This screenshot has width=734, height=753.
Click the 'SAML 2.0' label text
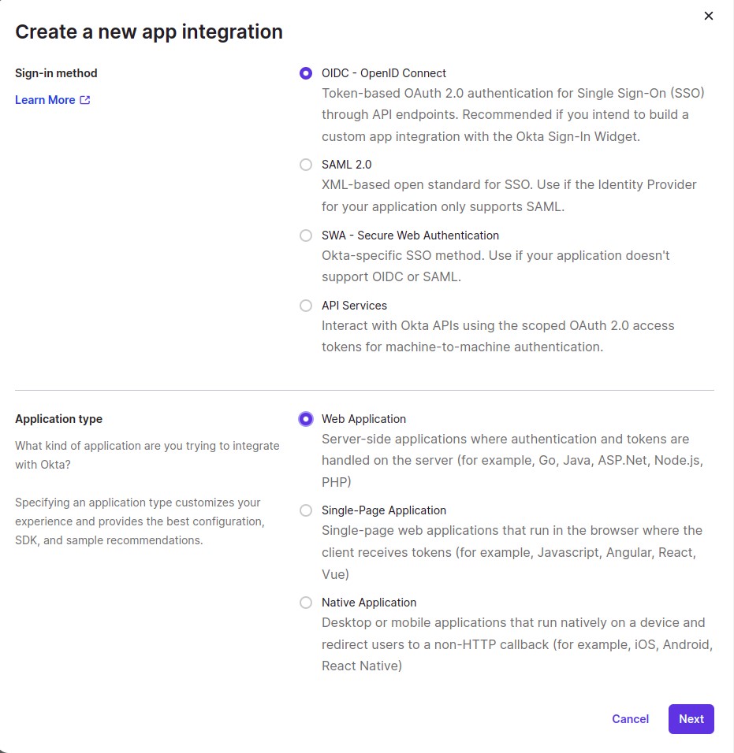[347, 165]
